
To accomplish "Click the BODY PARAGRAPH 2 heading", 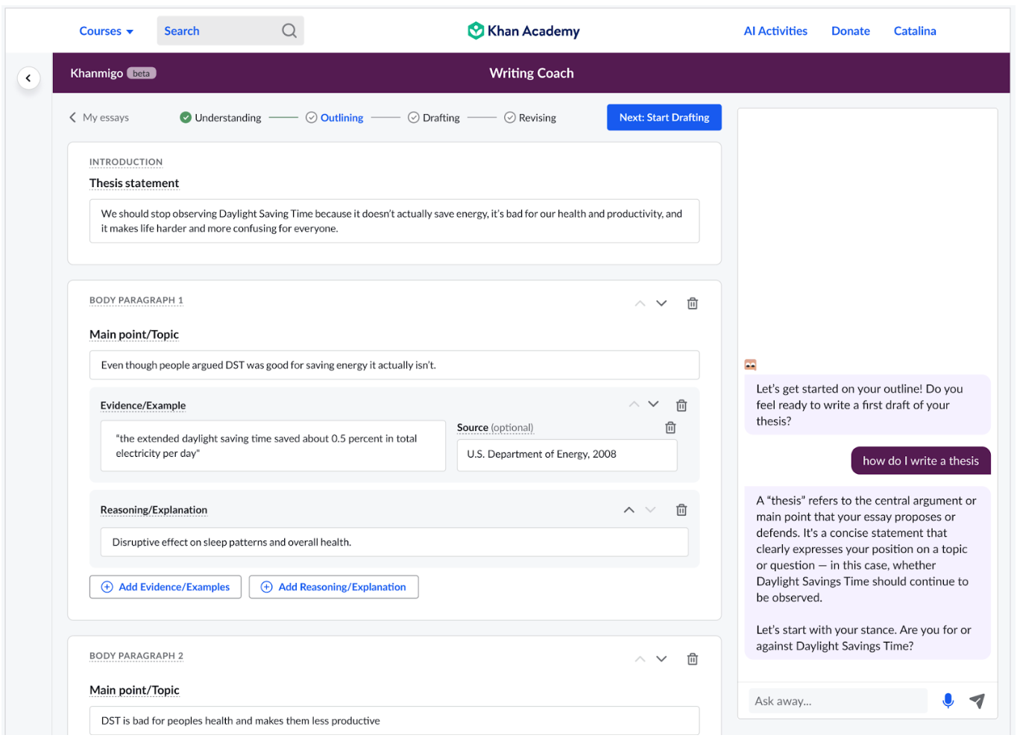I will [x=136, y=656].
